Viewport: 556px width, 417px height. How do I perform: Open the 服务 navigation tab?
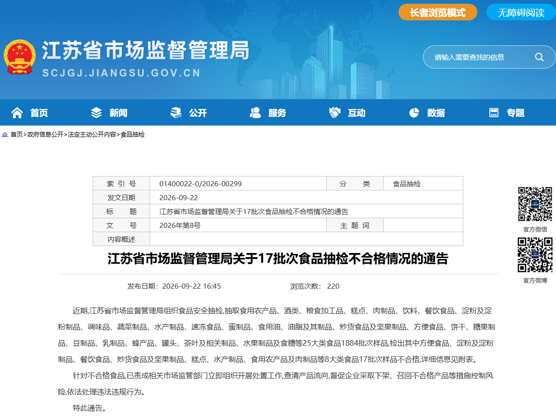(278, 113)
